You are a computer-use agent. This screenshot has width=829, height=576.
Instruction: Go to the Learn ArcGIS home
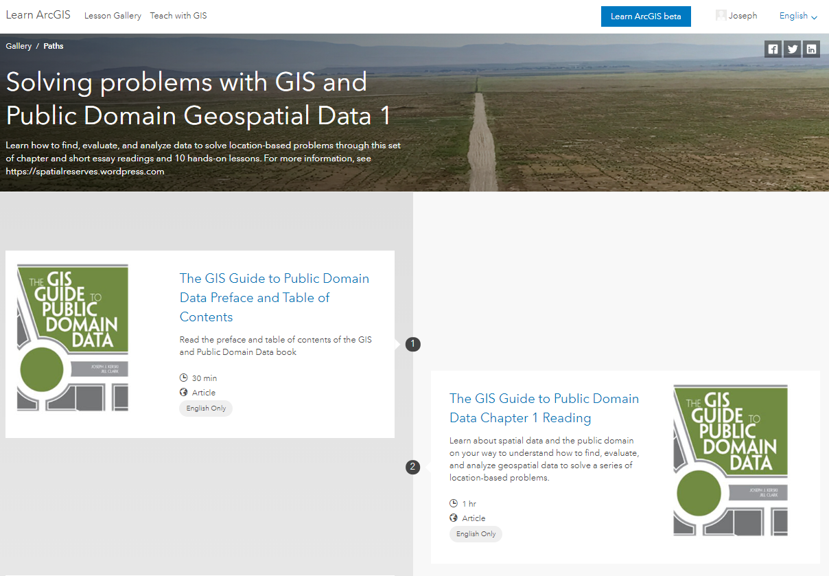38,15
